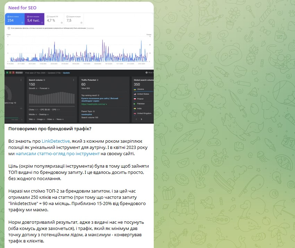Click the Global search volume value 350

tap(137, 85)
